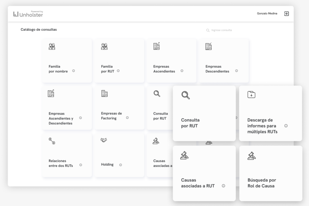Image resolution: width=309 pixels, height=206 pixels.
Task: Show info for Familia por RUT
Action: tap(118, 71)
